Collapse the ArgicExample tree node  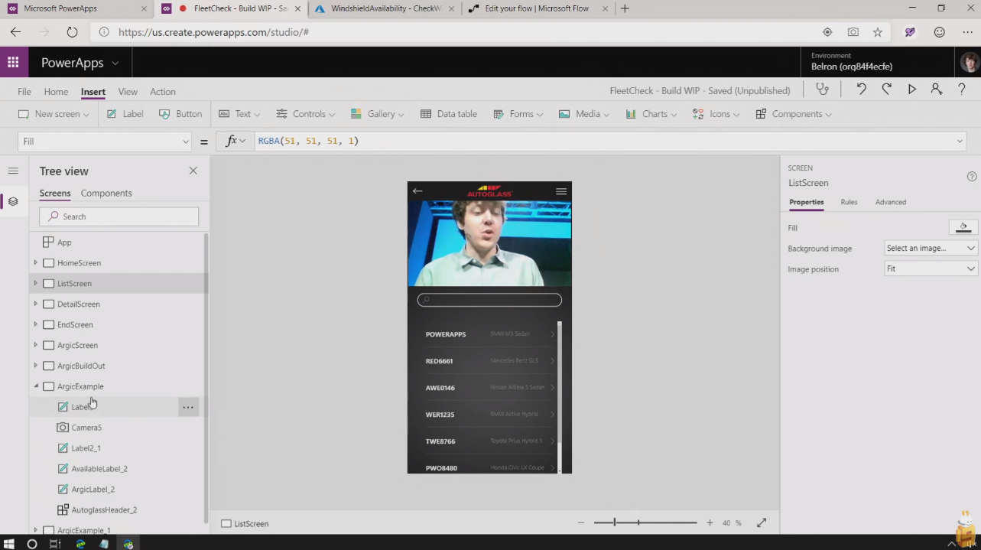click(35, 386)
